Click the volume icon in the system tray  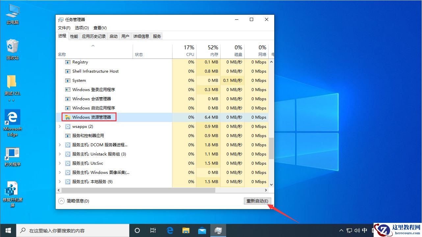coord(356,230)
